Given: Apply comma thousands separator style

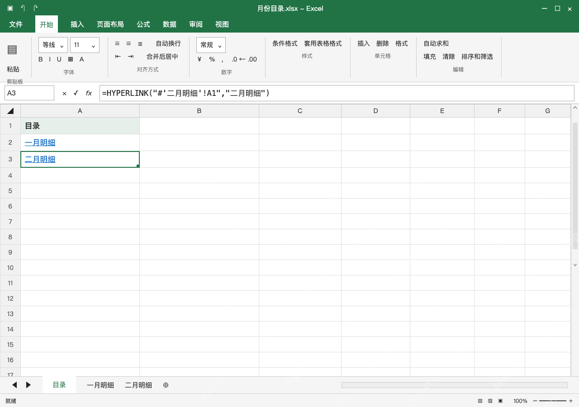Looking at the screenshot, I should [223, 60].
